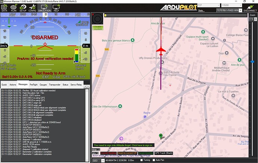258x163 pixels.
Task: Click the battery level gauge on HUD
Action: [77, 56]
